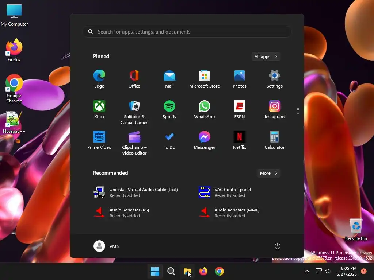The image size is (374, 280).
Task: Launch the ESPN app
Action: click(x=240, y=110)
